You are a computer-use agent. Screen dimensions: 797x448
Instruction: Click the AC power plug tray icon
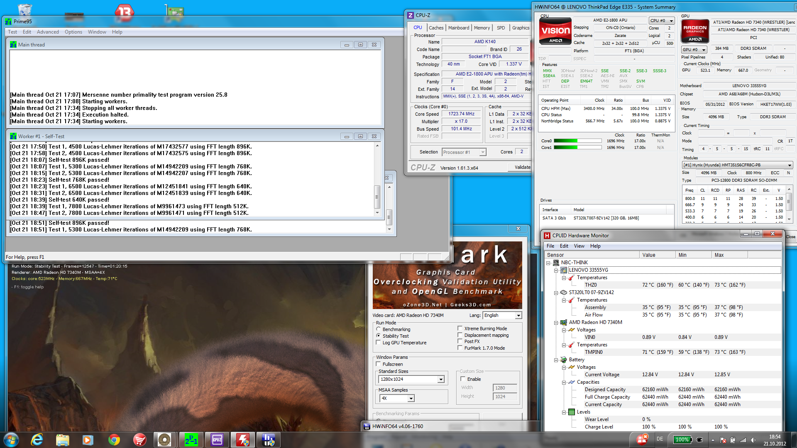[x=700, y=440]
